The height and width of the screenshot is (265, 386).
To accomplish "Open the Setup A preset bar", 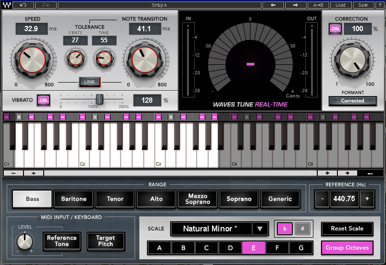I will click(159, 5).
